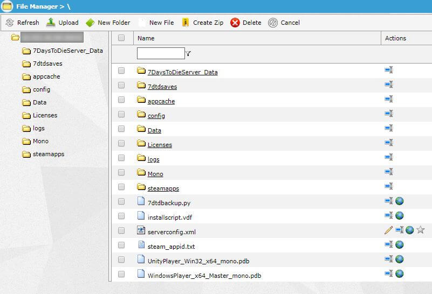The image size is (432, 294).
Task: Click the star icon beside serverconfig.xml
Action: [x=421, y=230]
